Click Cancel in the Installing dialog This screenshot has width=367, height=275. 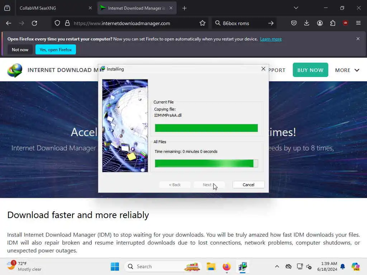249,185
